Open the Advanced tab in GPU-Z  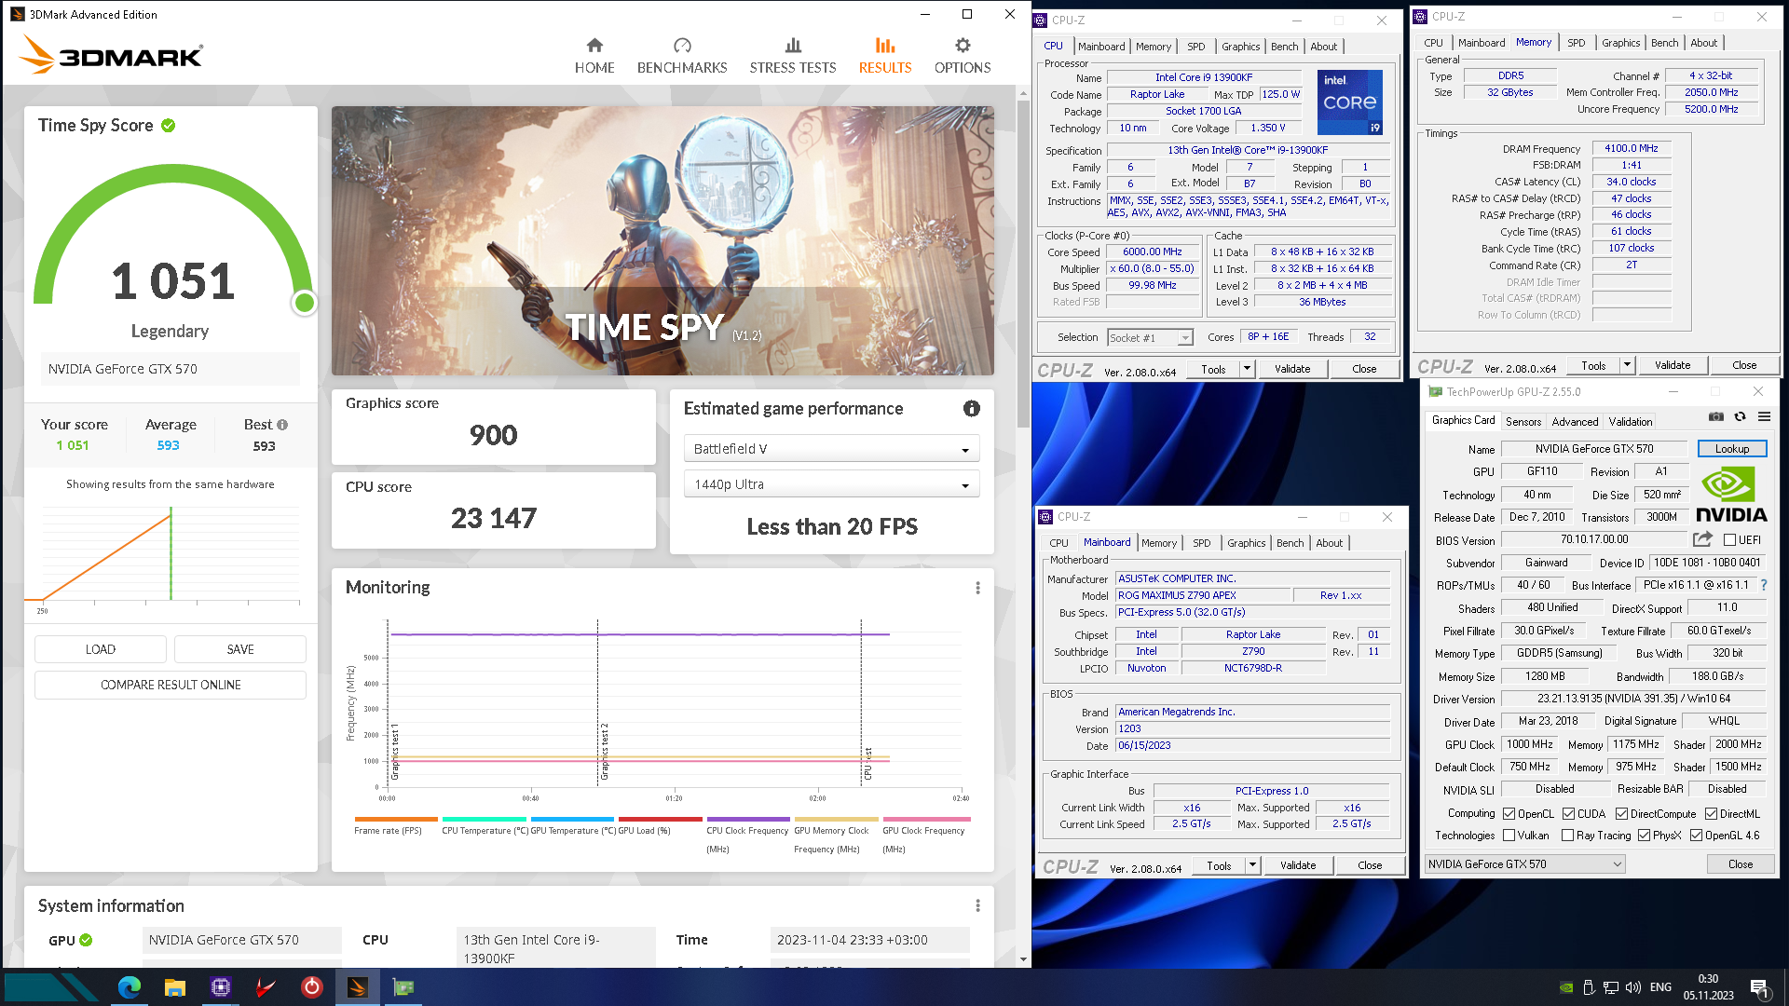click(1575, 422)
